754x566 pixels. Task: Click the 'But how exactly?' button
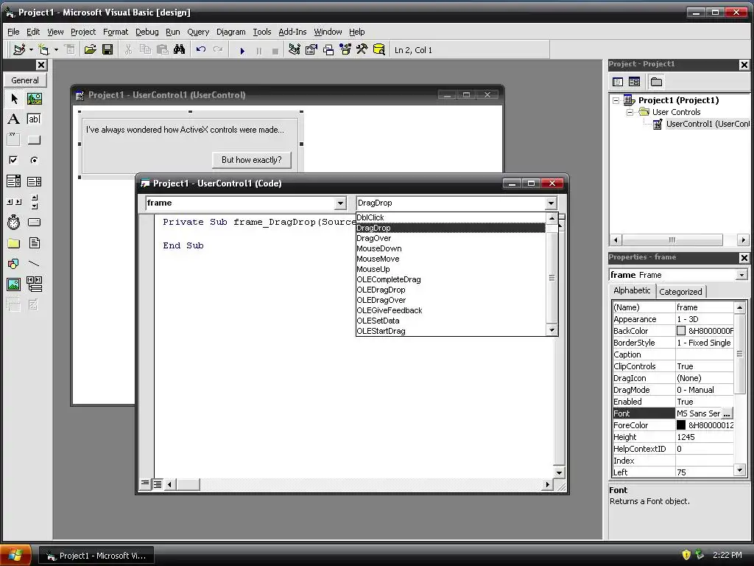click(x=252, y=160)
